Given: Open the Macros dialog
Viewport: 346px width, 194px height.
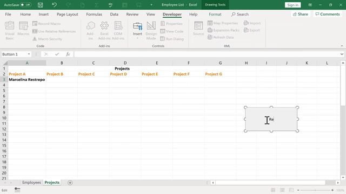Looking at the screenshot, I should [x=23, y=29].
